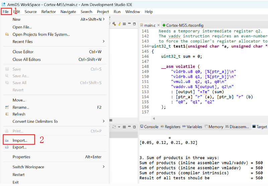Click the editor horizontal scrollbar left arrow
The width and height of the screenshot is (268, 186).
click(154, 118)
